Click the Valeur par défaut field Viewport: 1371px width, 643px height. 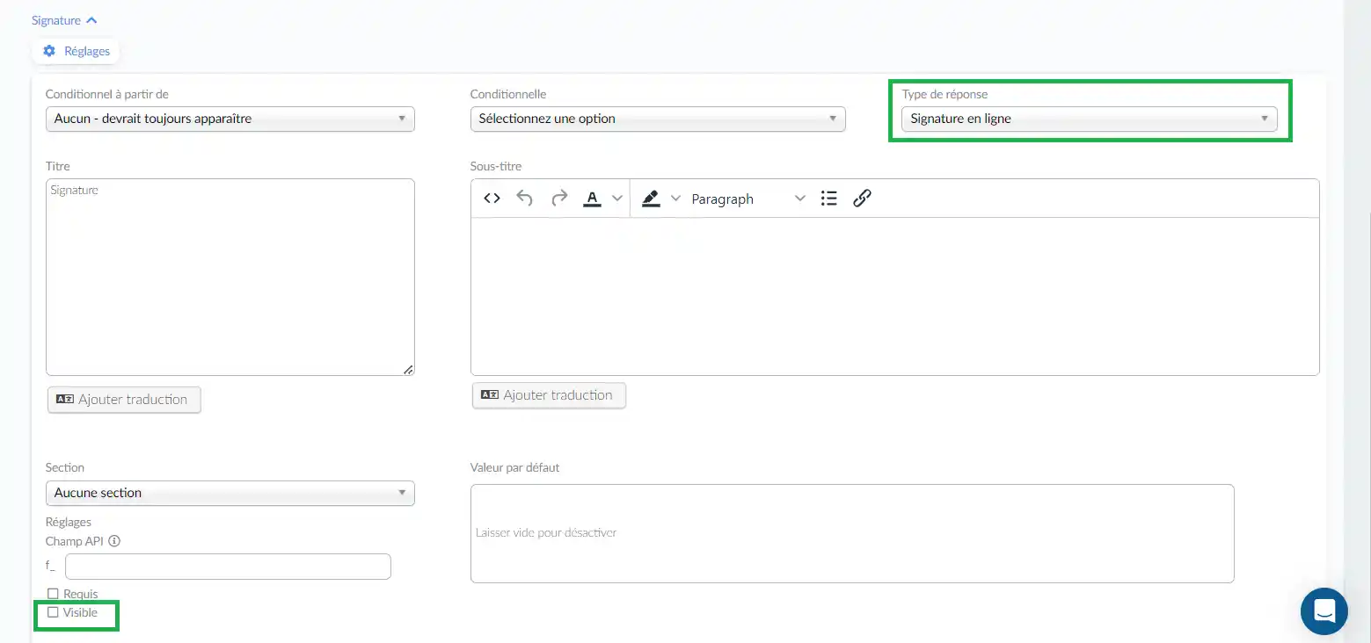852,533
